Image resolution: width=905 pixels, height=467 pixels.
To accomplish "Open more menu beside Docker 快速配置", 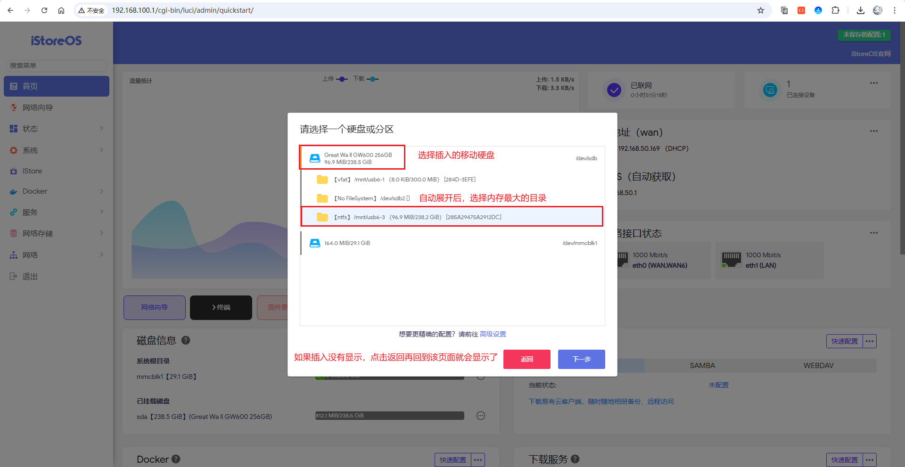I will (478, 460).
